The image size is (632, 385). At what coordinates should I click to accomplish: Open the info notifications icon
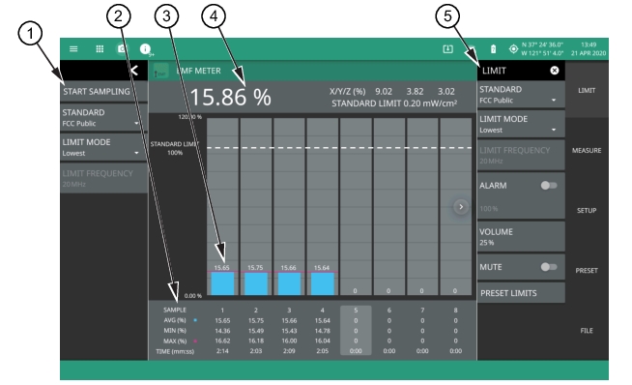pyautogui.click(x=146, y=49)
